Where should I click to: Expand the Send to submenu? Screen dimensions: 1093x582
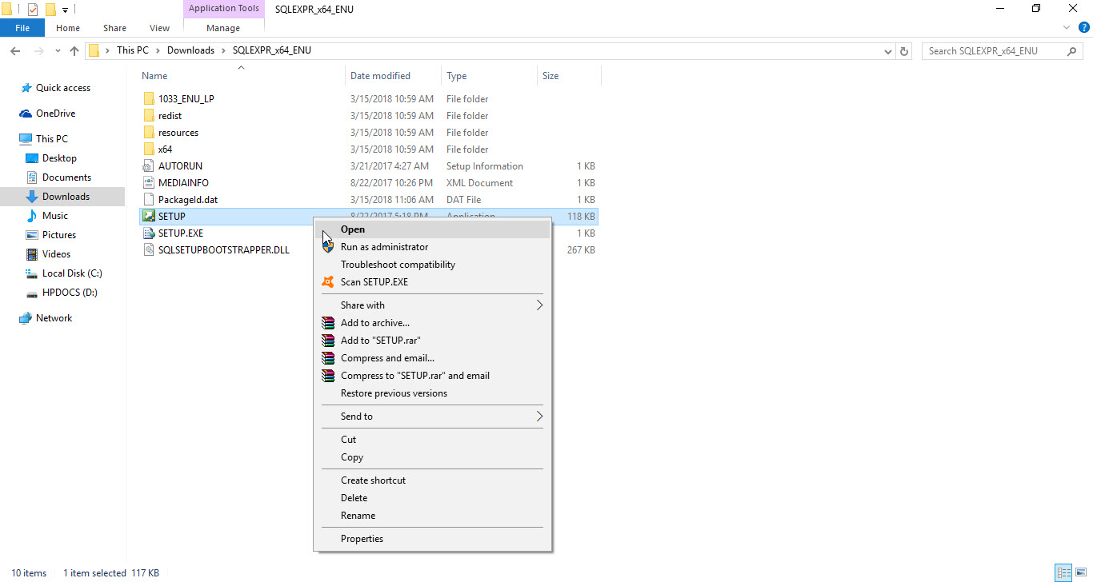coord(356,416)
